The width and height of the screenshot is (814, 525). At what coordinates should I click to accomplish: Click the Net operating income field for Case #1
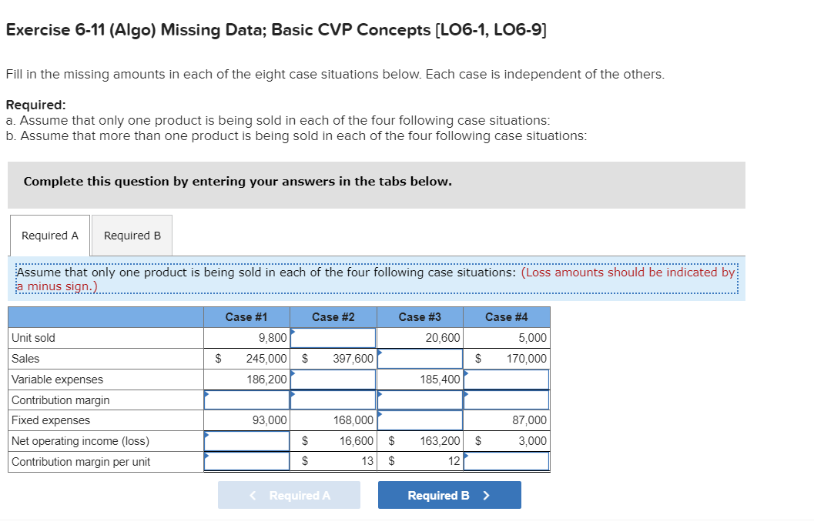pos(245,441)
